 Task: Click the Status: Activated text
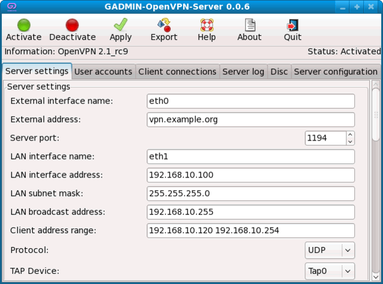tap(344, 51)
